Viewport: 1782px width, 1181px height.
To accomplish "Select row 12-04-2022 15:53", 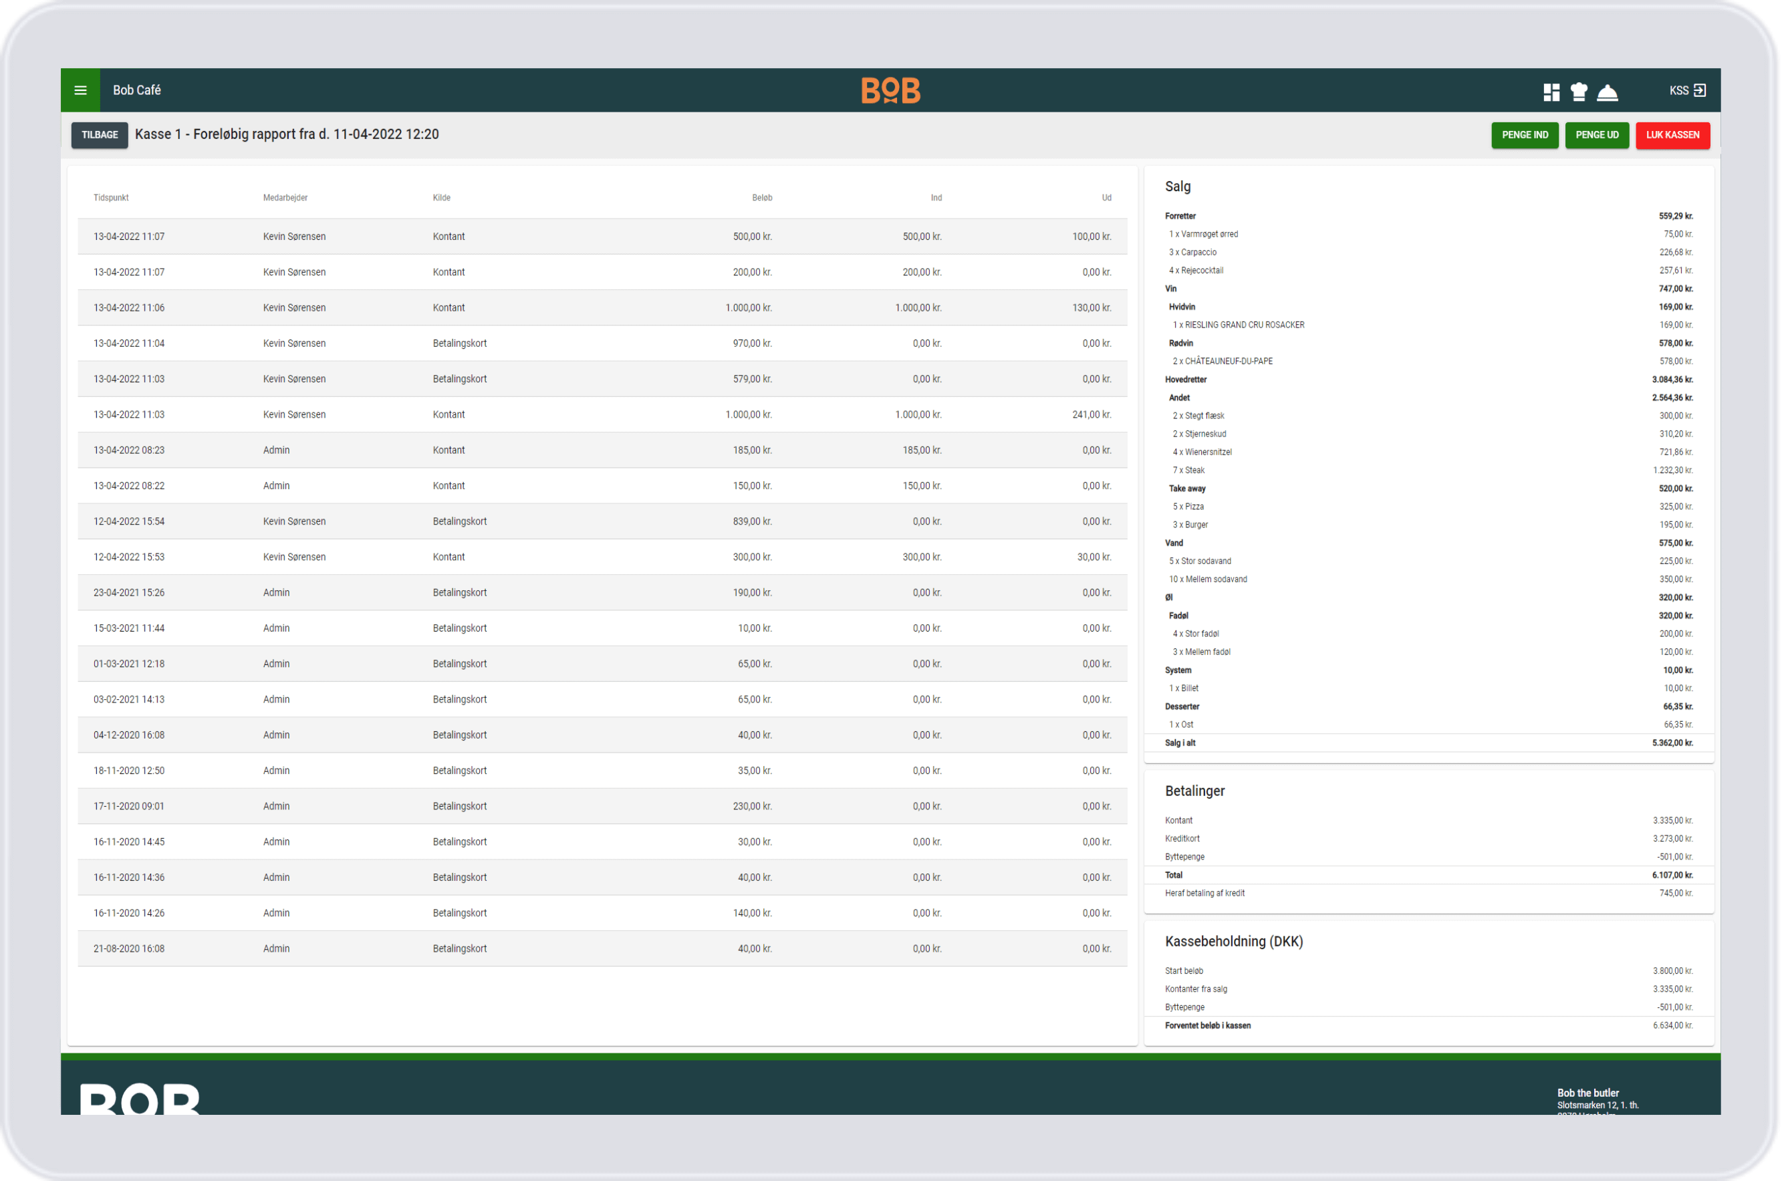I will coord(602,557).
